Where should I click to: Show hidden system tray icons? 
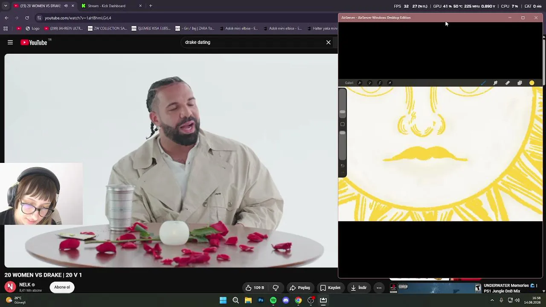(x=492, y=300)
